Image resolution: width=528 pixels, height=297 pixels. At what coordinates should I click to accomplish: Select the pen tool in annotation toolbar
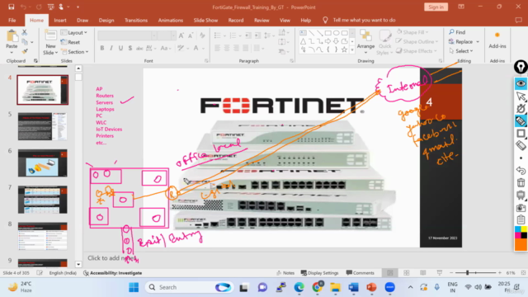click(x=521, y=121)
